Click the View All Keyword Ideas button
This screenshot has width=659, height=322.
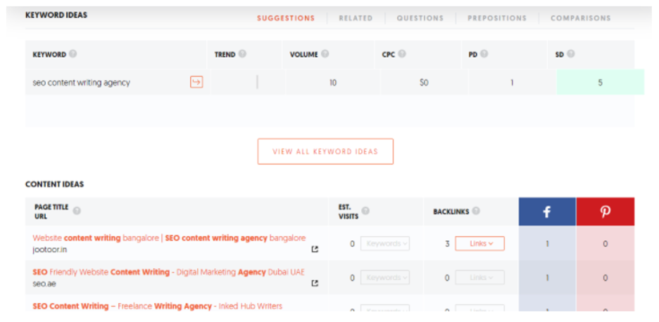(325, 151)
